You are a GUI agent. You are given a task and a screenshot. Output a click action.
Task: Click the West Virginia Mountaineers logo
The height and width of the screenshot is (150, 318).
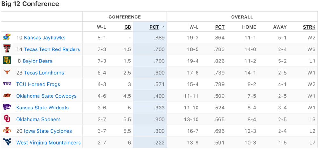(7, 142)
